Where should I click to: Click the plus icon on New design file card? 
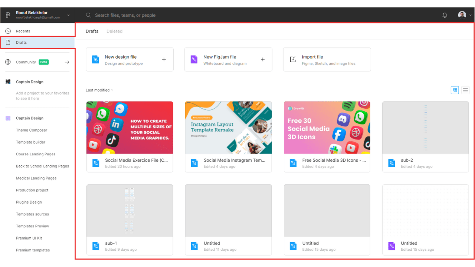pyautogui.click(x=164, y=59)
